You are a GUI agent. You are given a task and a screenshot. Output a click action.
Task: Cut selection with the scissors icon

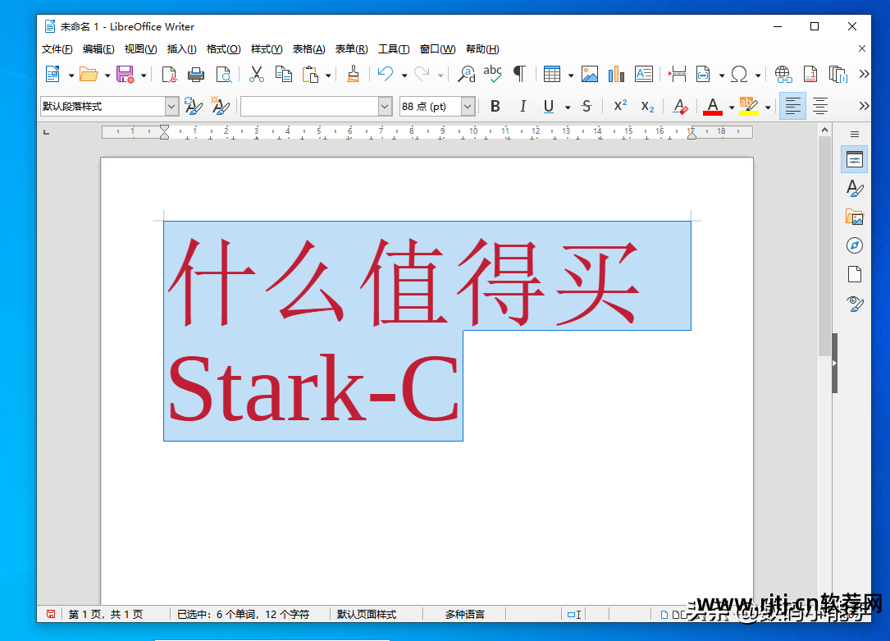click(257, 75)
